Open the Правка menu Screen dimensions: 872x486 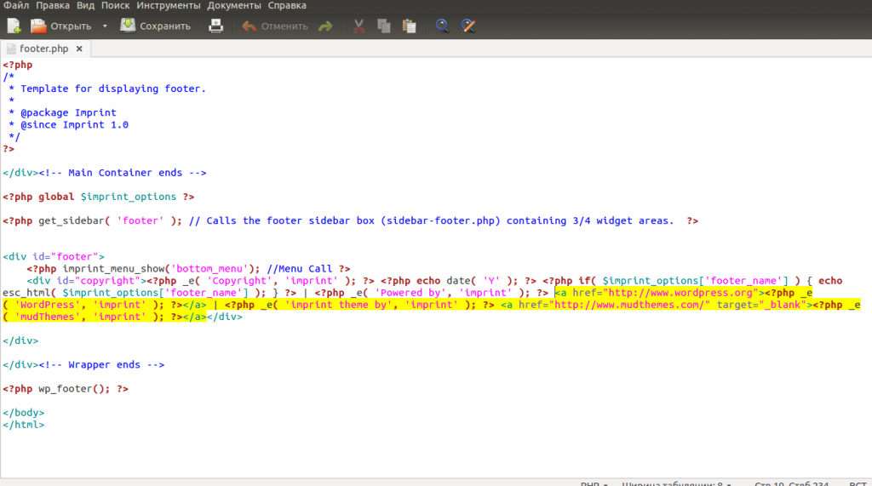coord(54,5)
